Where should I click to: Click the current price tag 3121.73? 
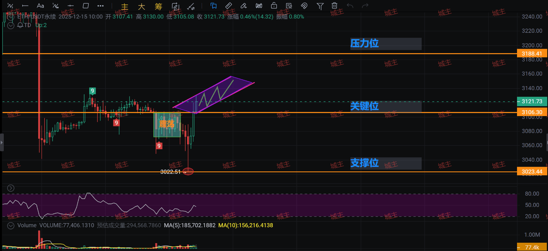click(x=532, y=101)
